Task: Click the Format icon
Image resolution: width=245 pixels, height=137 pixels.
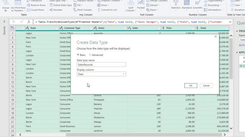Action: tap(141, 6)
